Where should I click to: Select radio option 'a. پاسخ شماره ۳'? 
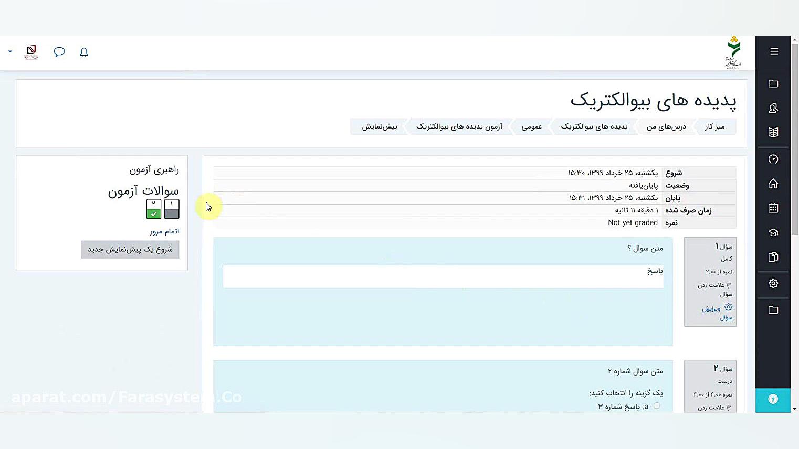point(657,406)
